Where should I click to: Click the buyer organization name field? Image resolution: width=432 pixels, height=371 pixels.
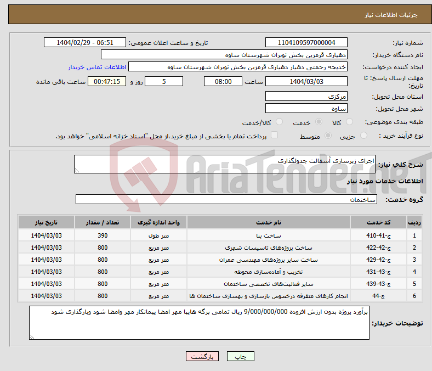224,55
